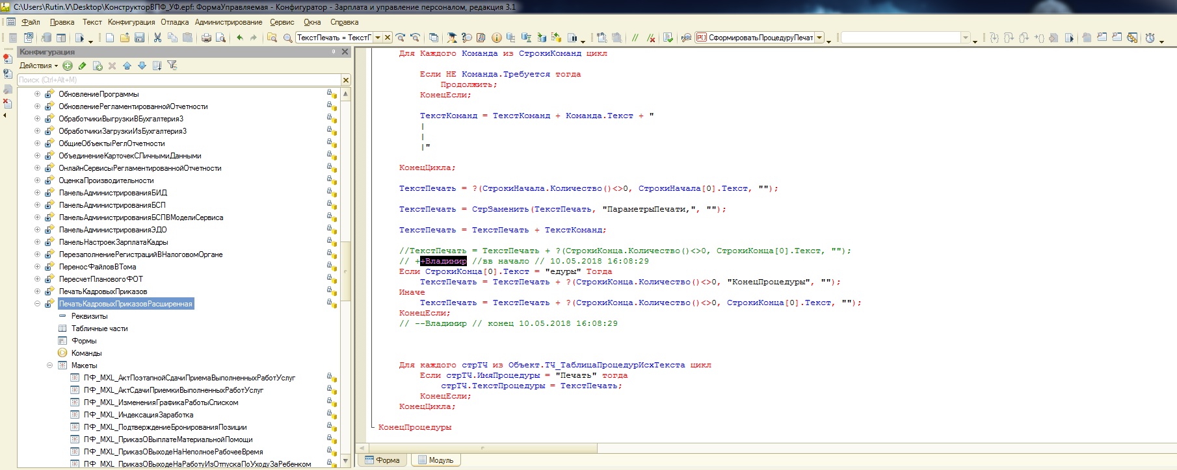Move item up with blue up arrow
Image resolution: width=1177 pixels, height=470 pixels.
click(127, 66)
